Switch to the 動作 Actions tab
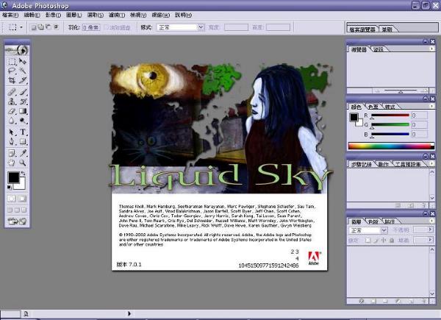 click(x=383, y=164)
